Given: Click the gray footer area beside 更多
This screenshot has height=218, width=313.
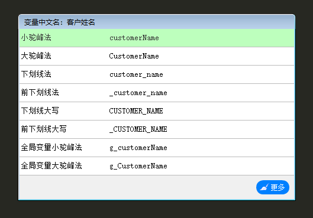Looking at the screenshot, I should coord(138,187).
